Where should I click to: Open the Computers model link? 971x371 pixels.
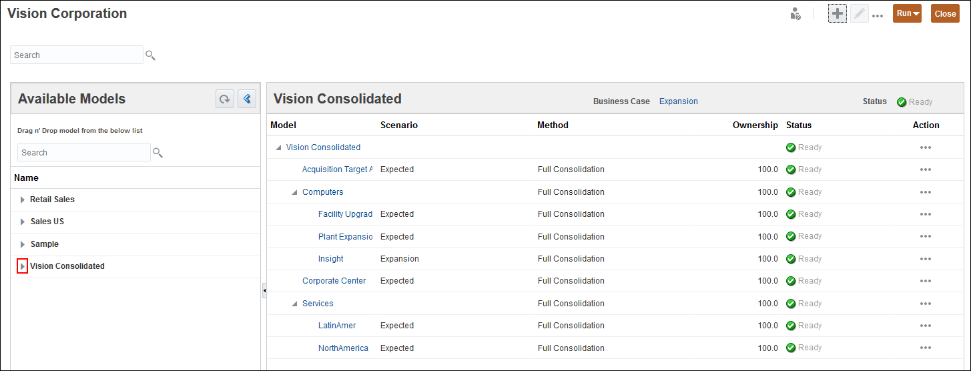[323, 192]
